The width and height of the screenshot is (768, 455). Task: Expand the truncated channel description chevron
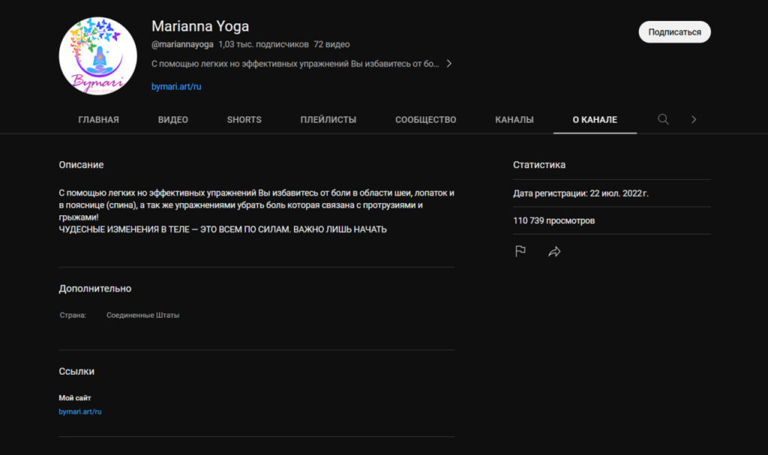tap(448, 64)
